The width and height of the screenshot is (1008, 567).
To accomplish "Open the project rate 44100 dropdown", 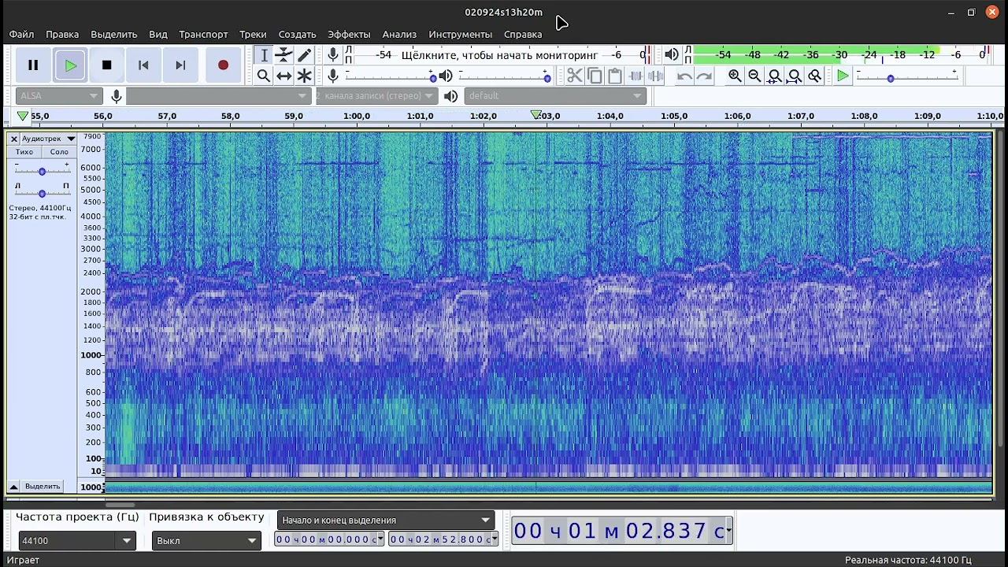I will point(127,541).
